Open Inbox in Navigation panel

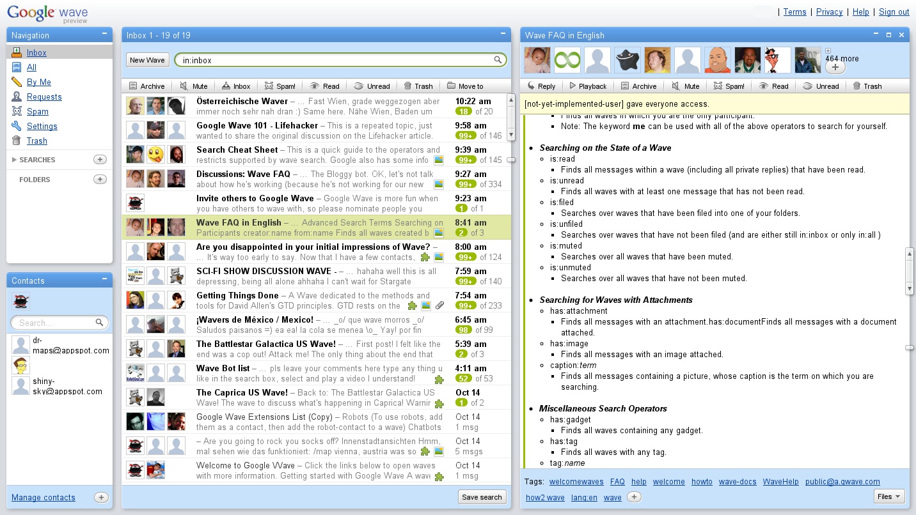tap(36, 52)
